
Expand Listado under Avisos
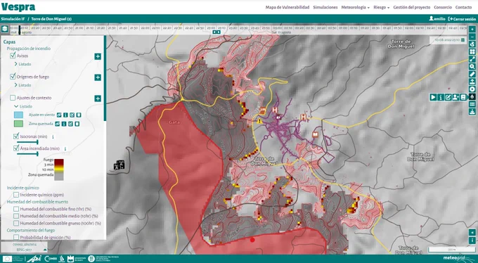click(23, 64)
